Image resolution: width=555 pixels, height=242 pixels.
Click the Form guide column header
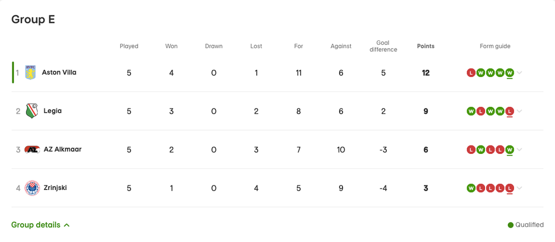(495, 47)
